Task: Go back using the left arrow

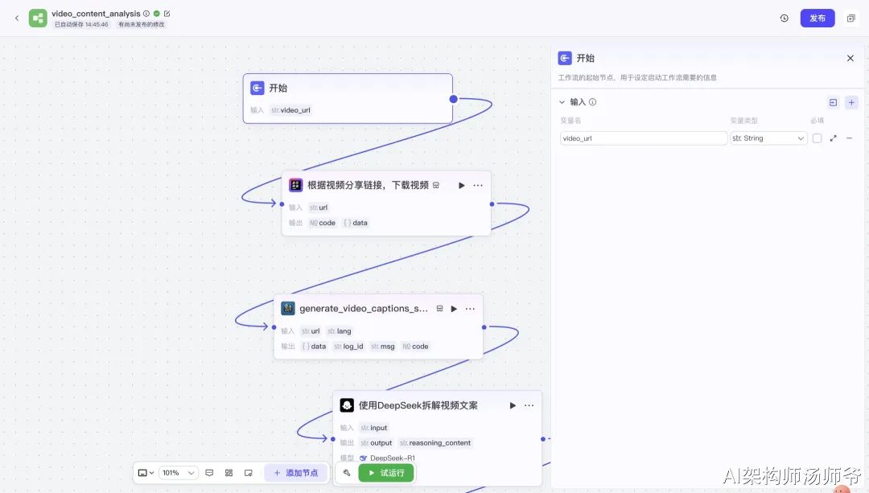Action: (x=17, y=18)
